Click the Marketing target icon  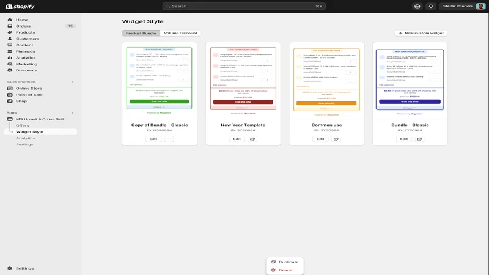tap(10, 64)
